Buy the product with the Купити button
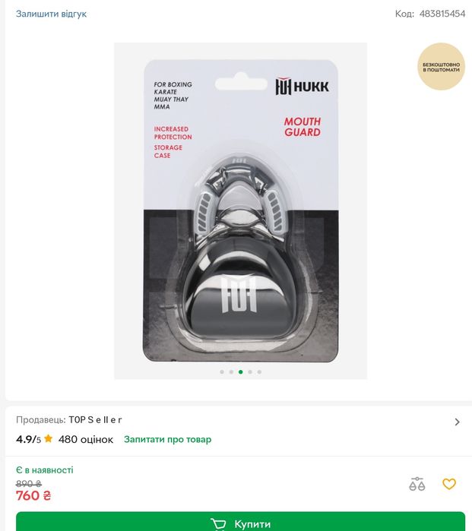 pyautogui.click(x=240, y=522)
